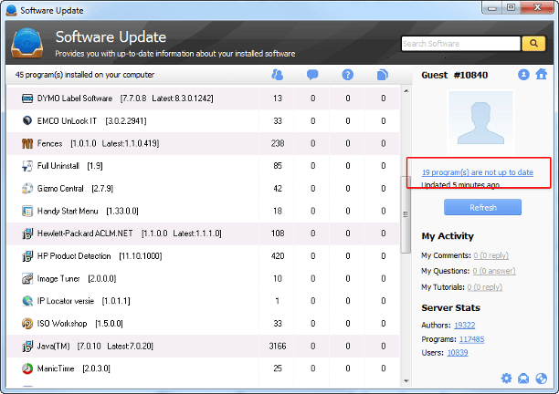
Task: Open the guest profile icon
Action: click(523, 75)
